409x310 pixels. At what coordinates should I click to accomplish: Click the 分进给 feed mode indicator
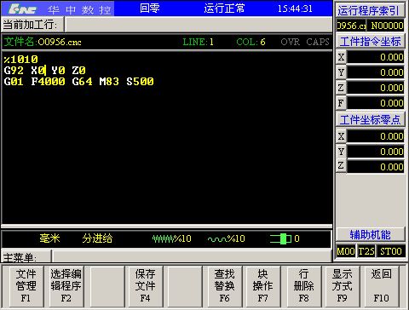point(97,238)
